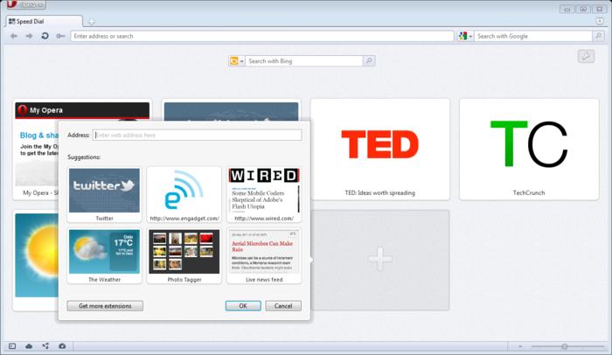
Task: Select the Live news feed suggestion
Action: click(264, 256)
